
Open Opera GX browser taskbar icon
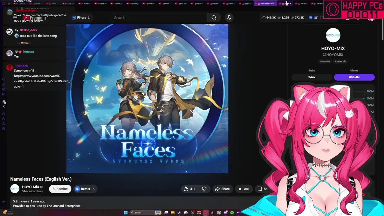click(205, 213)
